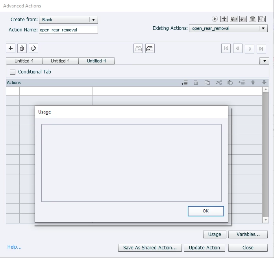This screenshot has height=258, width=274.
Task: Insert an action row with the indent icon
Action: click(241, 82)
